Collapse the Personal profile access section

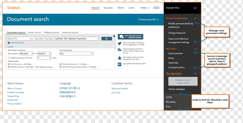pos(195,19)
